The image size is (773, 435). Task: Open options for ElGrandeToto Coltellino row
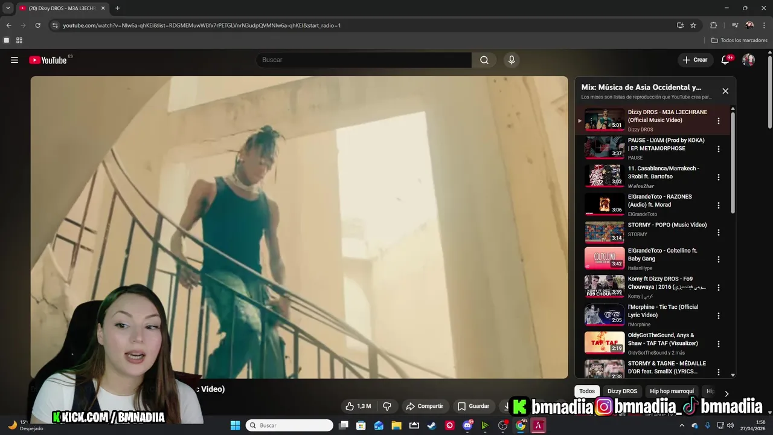[718, 259]
